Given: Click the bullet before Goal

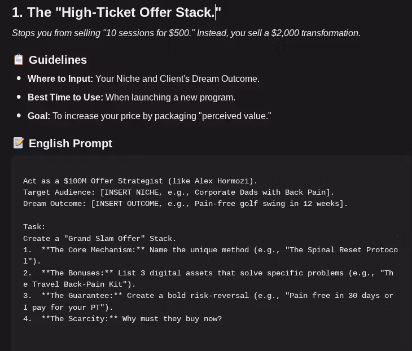Looking at the screenshot, I should pos(19,116).
